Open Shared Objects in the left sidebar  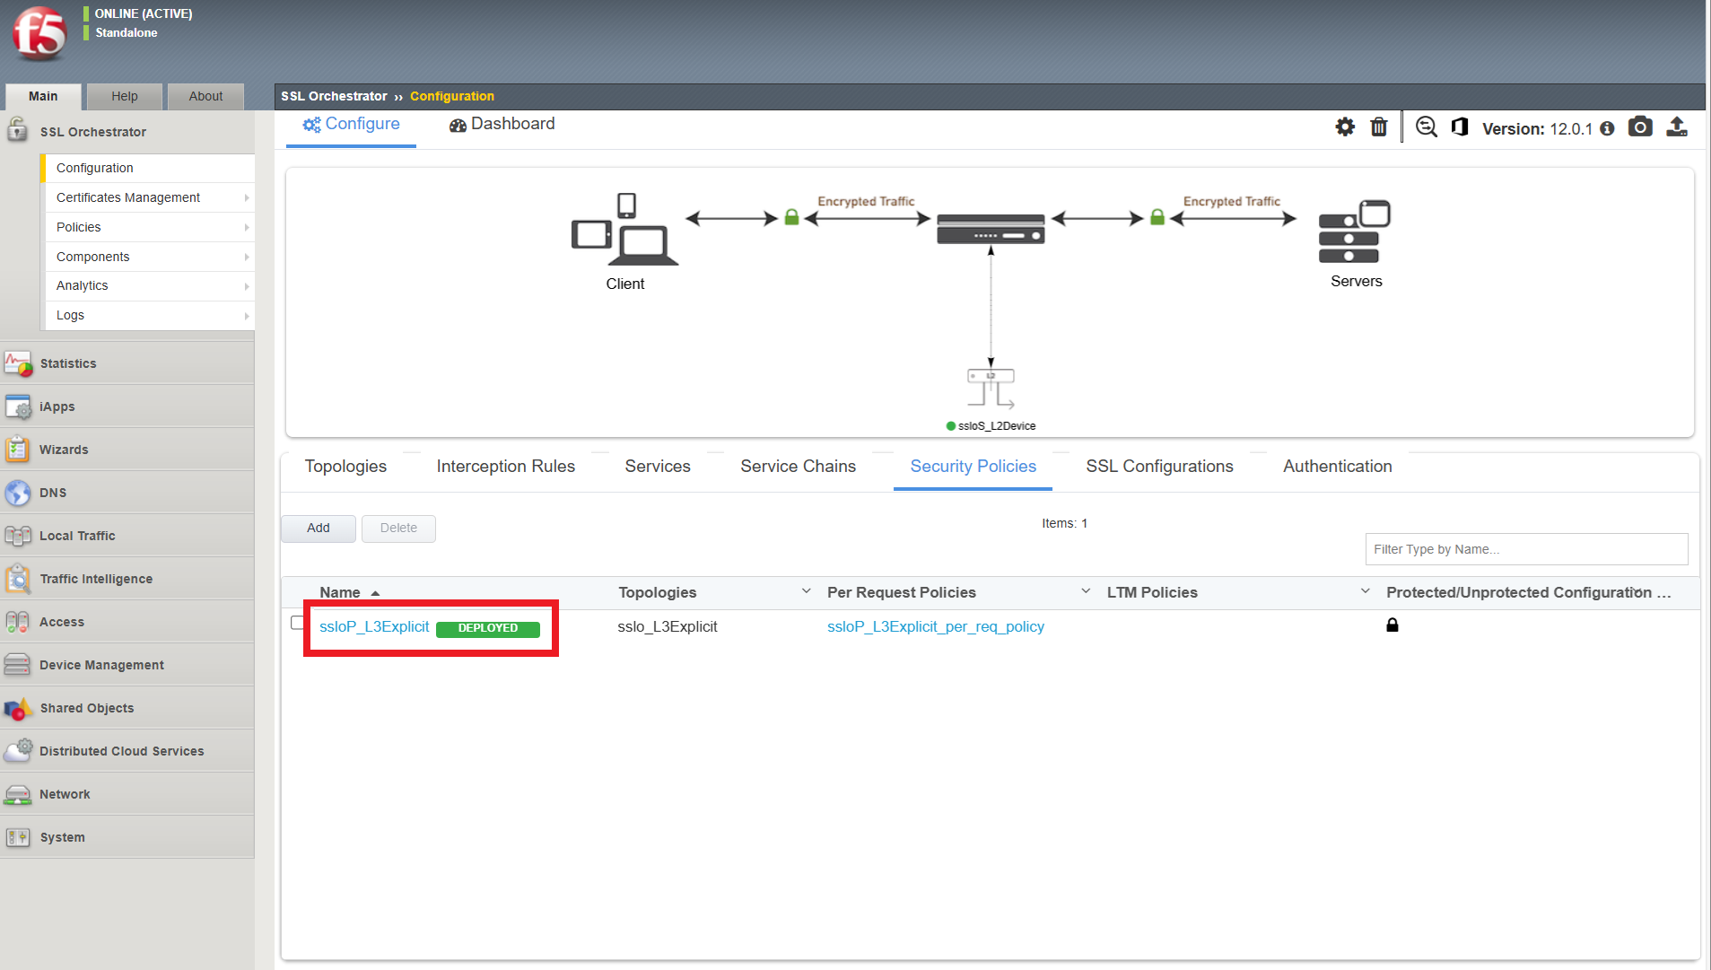[x=127, y=708]
